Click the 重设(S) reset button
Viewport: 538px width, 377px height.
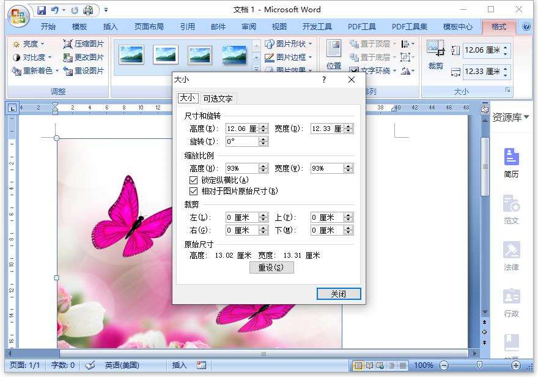tap(271, 267)
